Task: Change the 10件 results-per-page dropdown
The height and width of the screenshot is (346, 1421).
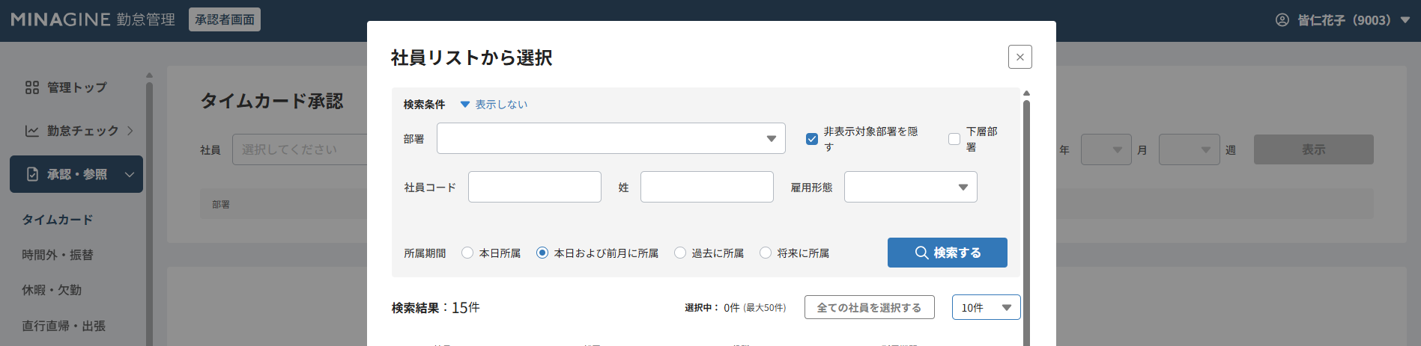Action: coord(986,307)
